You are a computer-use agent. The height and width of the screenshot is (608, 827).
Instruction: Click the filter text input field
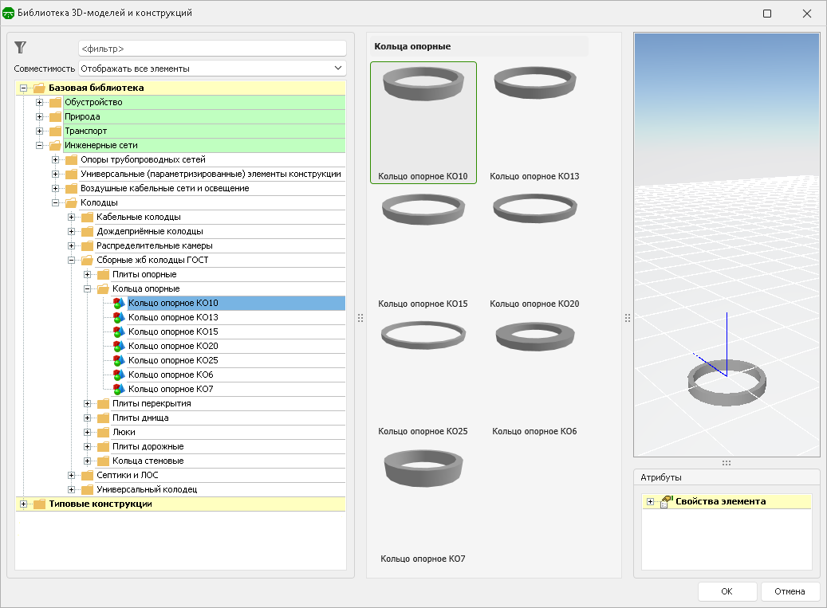pyautogui.click(x=212, y=49)
